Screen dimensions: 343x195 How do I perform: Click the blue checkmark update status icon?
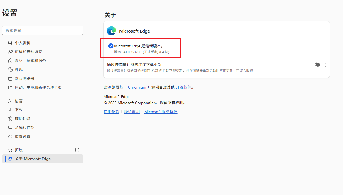click(x=111, y=46)
